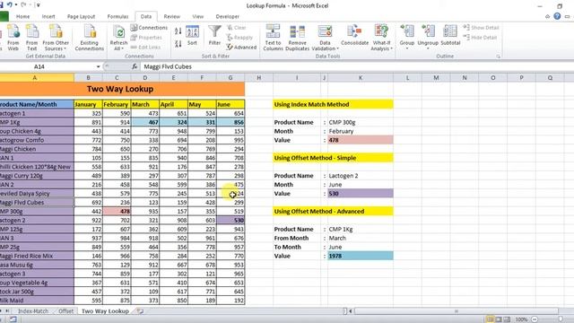Open the Sort dialog

pyautogui.click(x=192, y=36)
